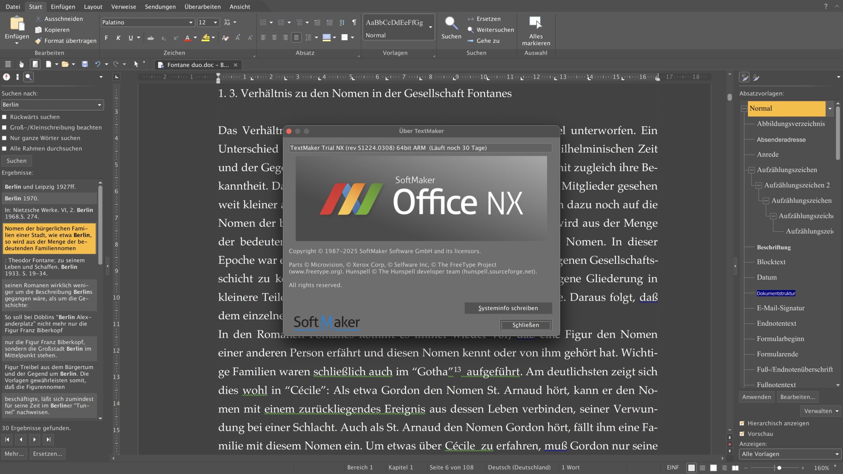The width and height of the screenshot is (843, 474).
Task: Apply strikethrough formatting
Action: click(x=151, y=38)
